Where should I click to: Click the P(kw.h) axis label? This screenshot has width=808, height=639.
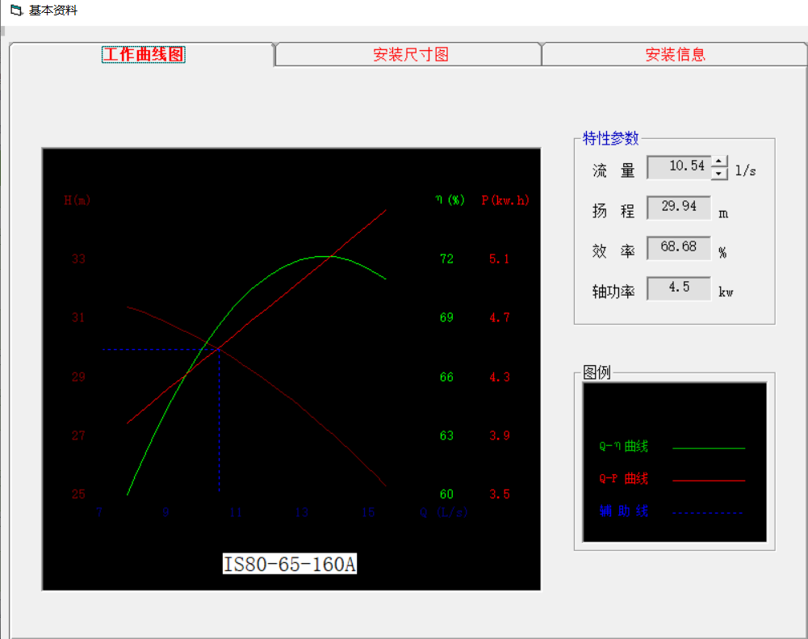point(505,200)
